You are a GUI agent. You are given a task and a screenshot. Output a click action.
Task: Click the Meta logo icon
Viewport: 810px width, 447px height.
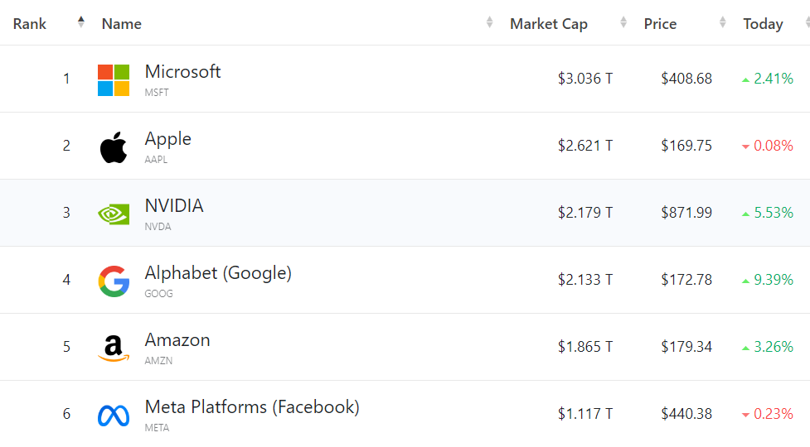click(114, 415)
